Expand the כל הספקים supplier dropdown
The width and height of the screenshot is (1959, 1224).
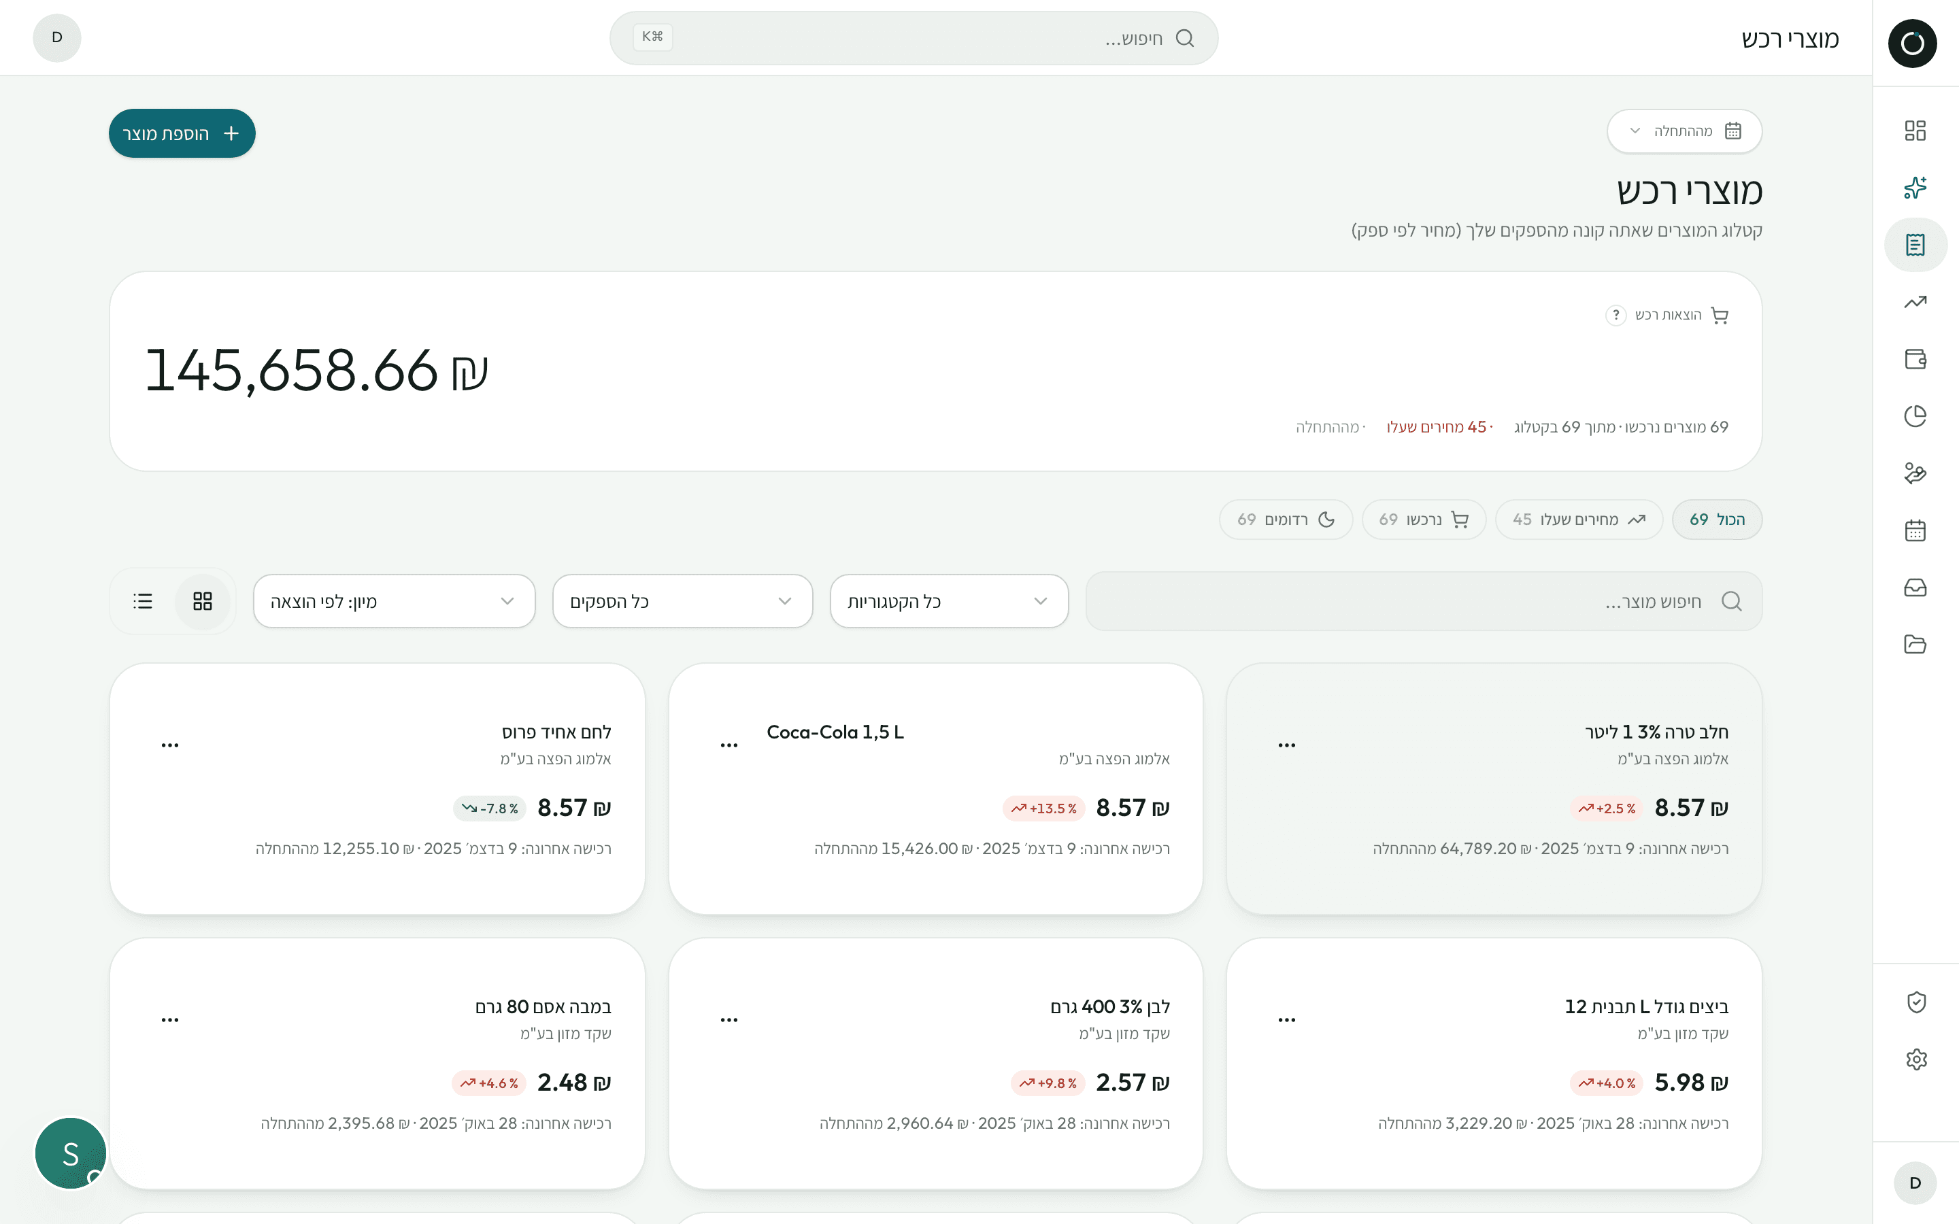pyautogui.click(x=682, y=602)
